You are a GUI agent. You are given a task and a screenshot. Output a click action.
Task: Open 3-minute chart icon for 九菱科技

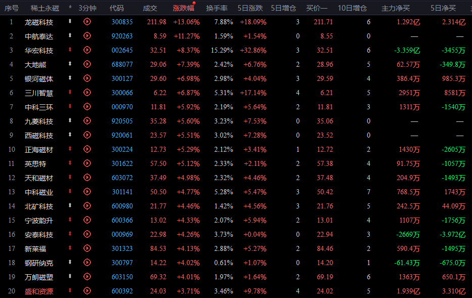coord(87,121)
